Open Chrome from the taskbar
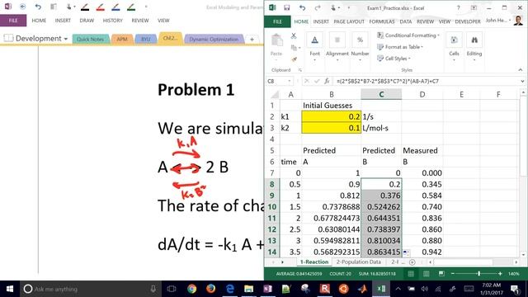 click(x=192, y=289)
